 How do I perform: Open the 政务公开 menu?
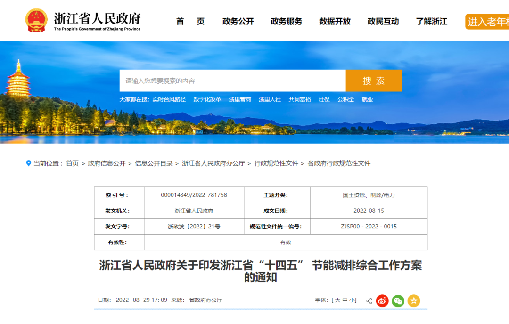point(238,21)
